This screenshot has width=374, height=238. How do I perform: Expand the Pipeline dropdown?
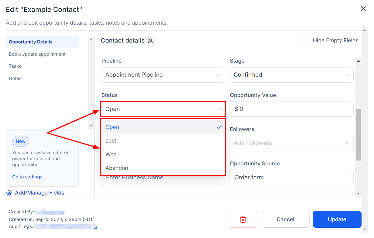[x=163, y=75]
